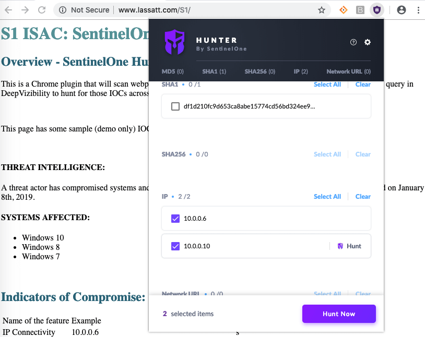Click the SentinelOne Hunter extension icon
Image resolution: width=425 pixels, height=337 pixels.
[376, 10]
